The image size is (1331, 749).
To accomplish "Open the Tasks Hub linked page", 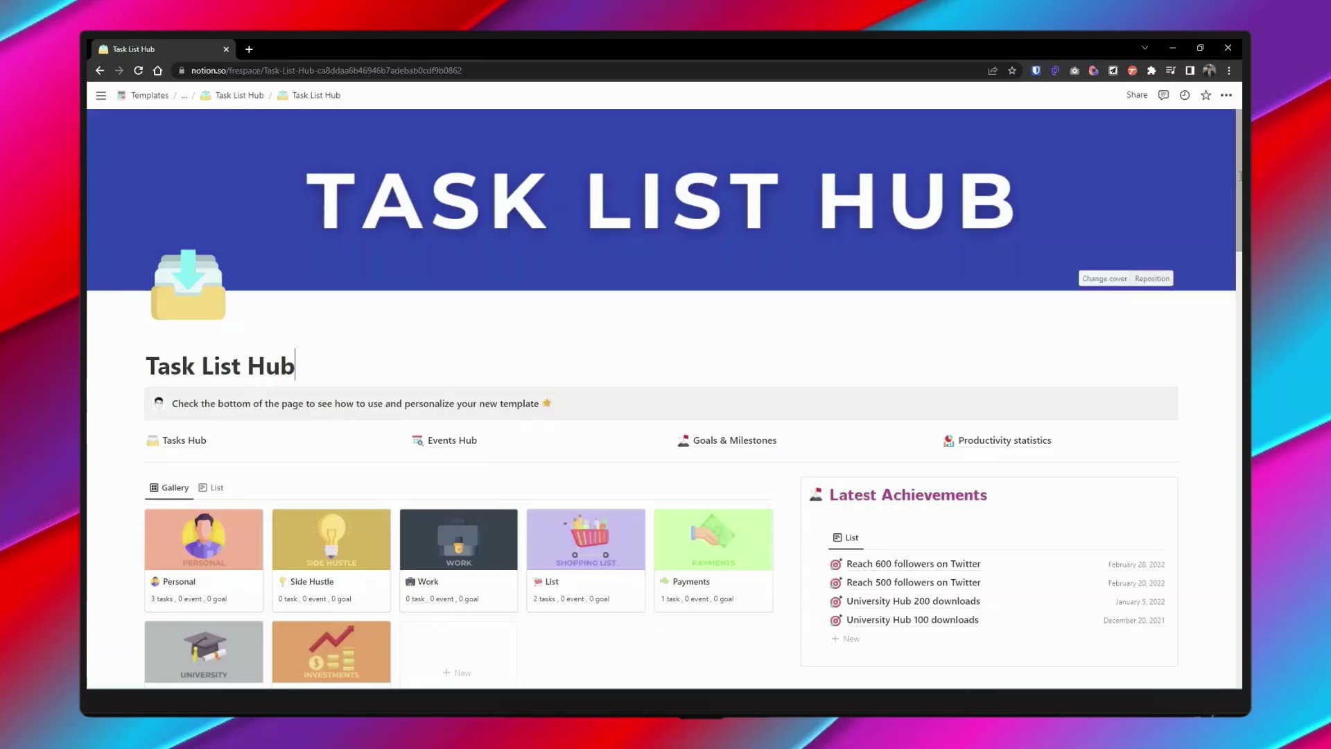I will coord(184,440).
